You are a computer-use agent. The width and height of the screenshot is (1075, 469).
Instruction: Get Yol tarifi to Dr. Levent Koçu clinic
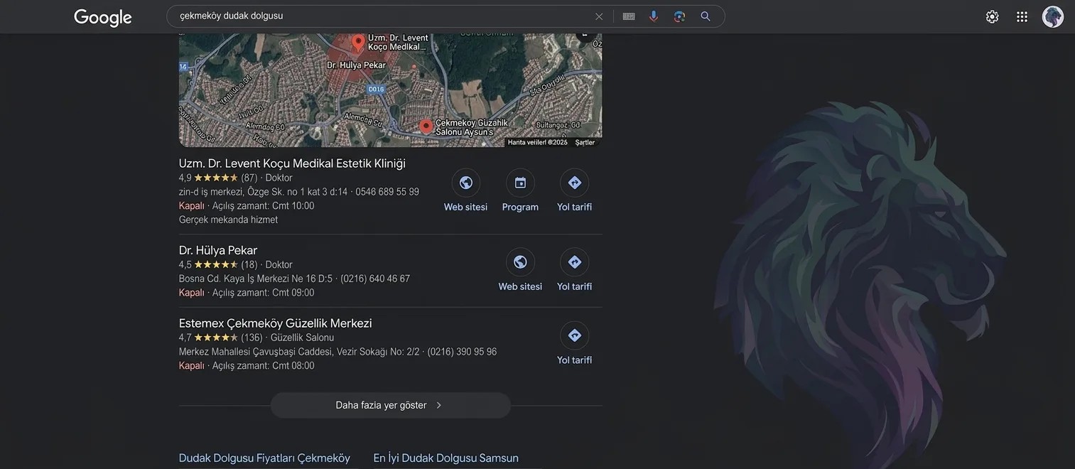(x=575, y=191)
